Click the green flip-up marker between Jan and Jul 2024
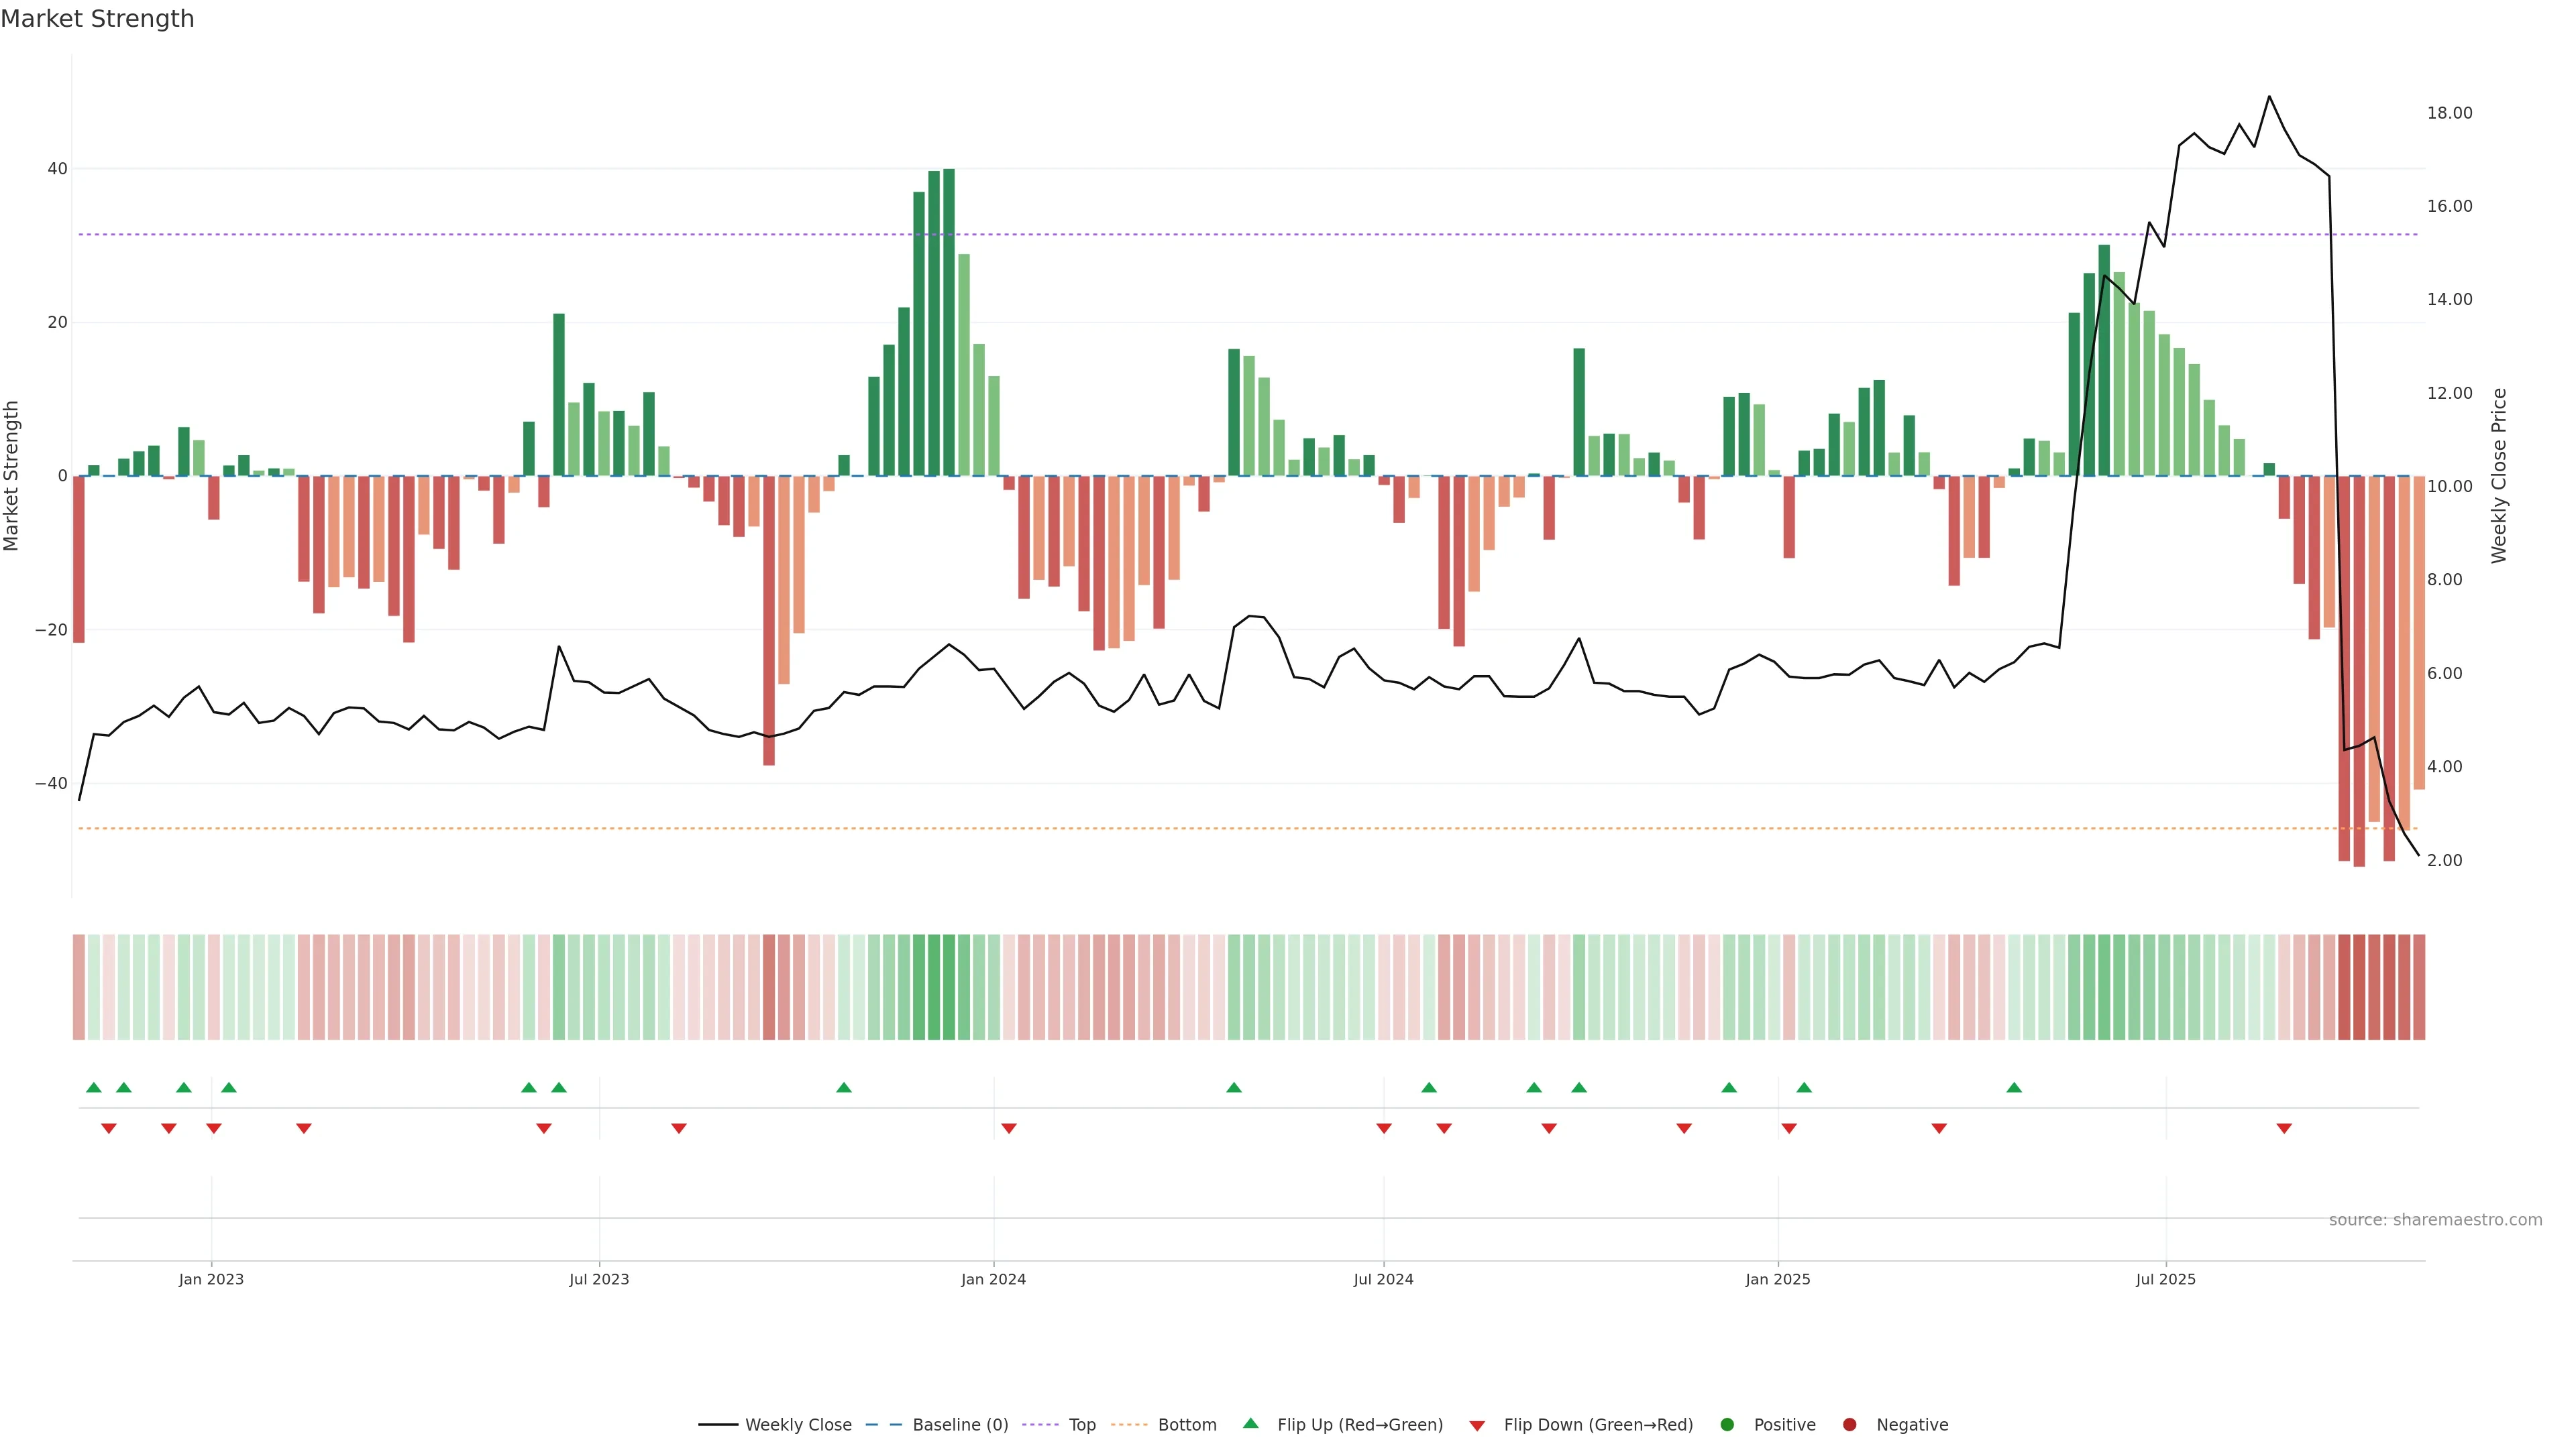This screenshot has width=2576, height=1448. tap(1234, 1087)
